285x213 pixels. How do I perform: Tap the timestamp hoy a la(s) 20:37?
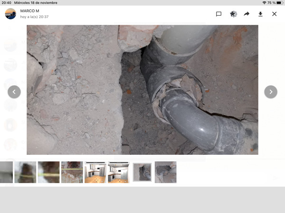tap(34, 17)
